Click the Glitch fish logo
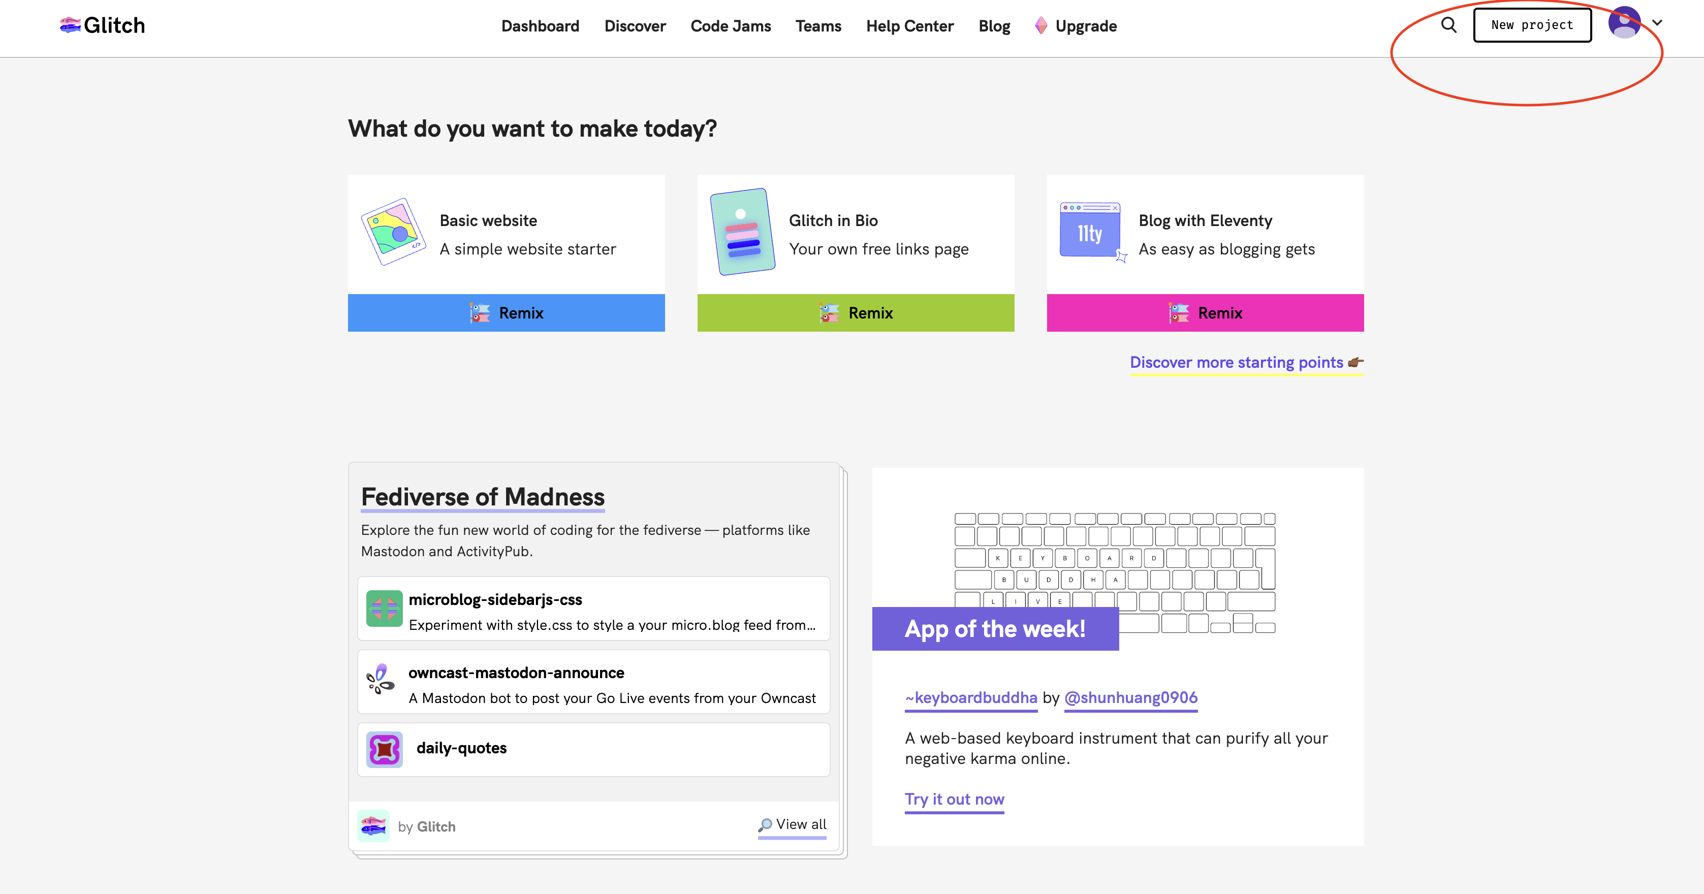Image resolution: width=1704 pixels, height=894 pixels. click(x=70, y=25)
